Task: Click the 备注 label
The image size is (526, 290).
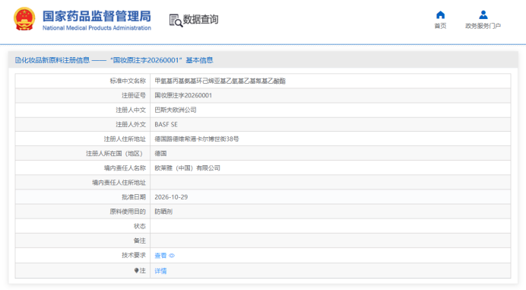Action: tap(140, 241)
